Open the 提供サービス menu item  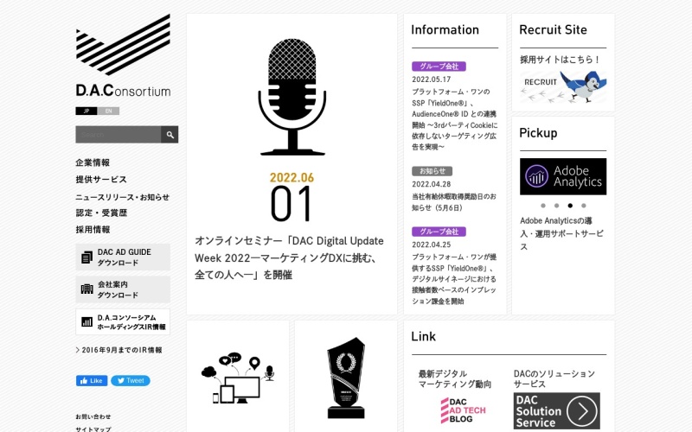coord(101,180)
